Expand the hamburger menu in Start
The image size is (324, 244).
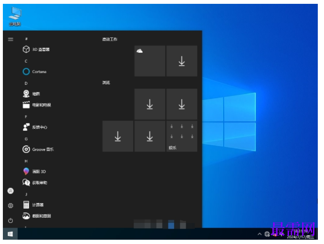point(10,39)
